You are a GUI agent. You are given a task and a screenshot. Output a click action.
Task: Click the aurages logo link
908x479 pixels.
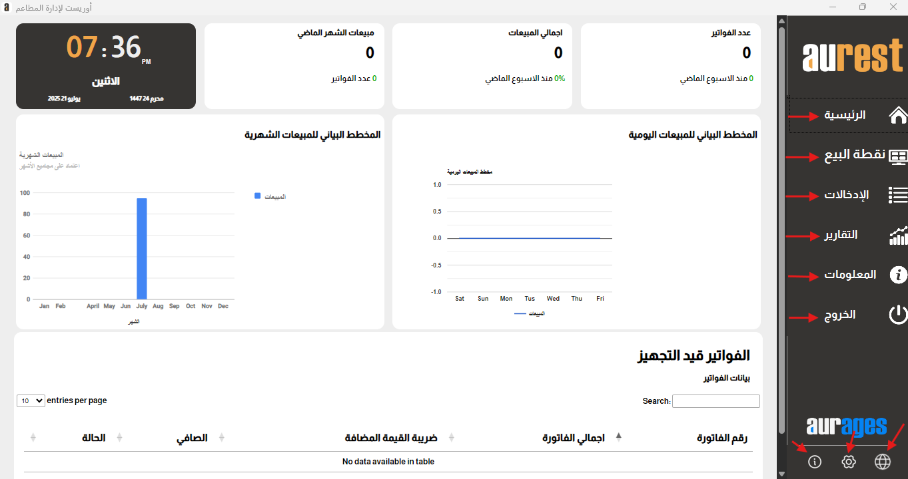(846, 426)
